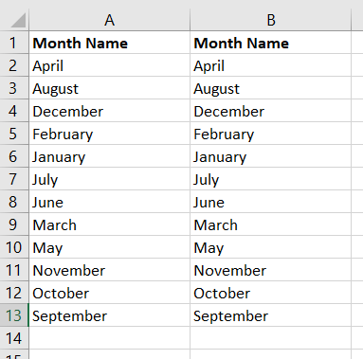Select cell A12 containing October
Viewport: 363px width, 359px height.
tap(109, 293)
